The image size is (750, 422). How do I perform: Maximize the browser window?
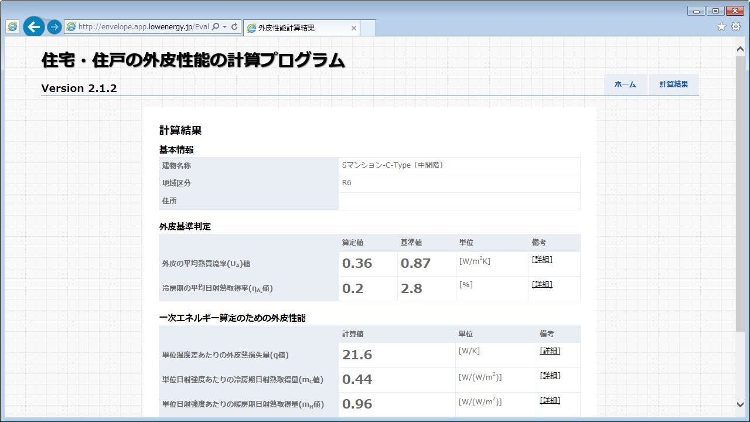[x=715, y=11]
